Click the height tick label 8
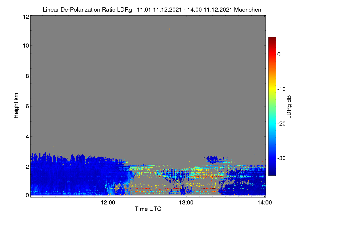This screenshot has height=232, width=349. [x=27, y=76]
